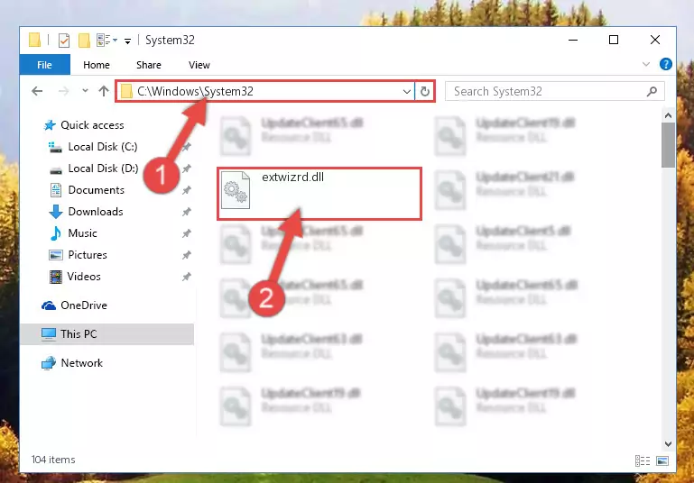Viewport: 694px width, 483px height.
Task: Refresh the System32 folder view
Action: pyautogui.click(x=425, y=92)
